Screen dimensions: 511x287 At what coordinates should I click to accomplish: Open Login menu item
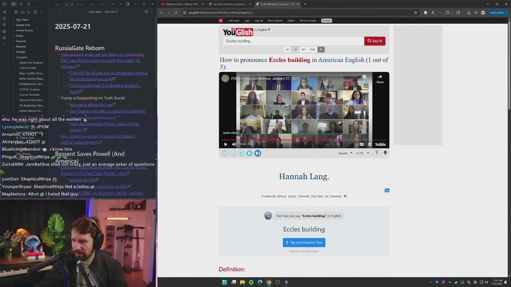[x=247, y=21]
